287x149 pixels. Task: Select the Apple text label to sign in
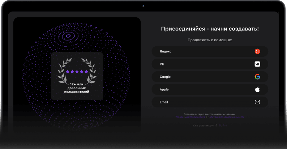click(x=164, y=89)
